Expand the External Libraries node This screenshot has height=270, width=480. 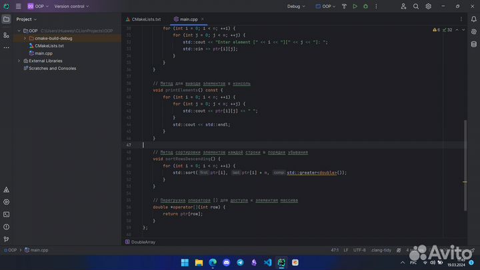tap(19, 61)
